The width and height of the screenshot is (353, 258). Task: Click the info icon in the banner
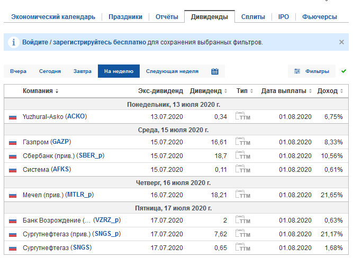point(14,42)
